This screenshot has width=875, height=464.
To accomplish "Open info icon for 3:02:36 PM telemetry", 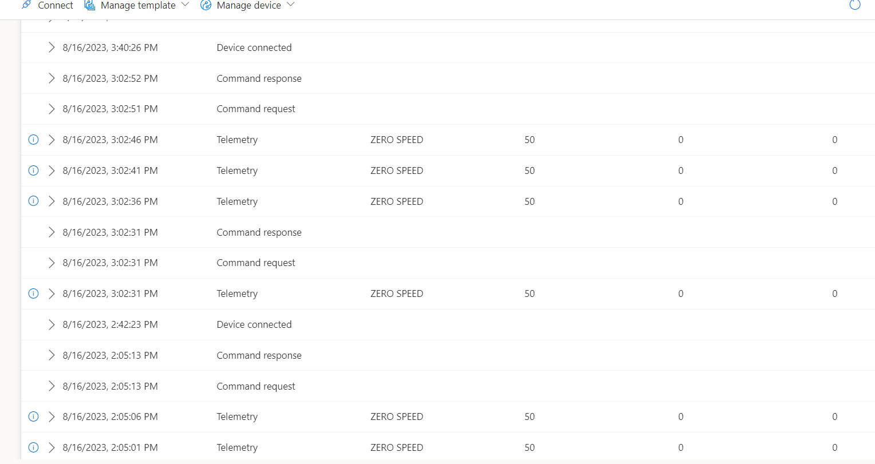I will click(33, 201).
